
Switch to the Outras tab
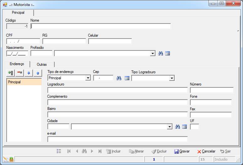coord(42,64)
